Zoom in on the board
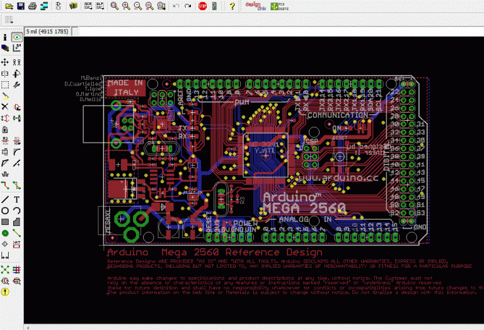 [126, 6]
